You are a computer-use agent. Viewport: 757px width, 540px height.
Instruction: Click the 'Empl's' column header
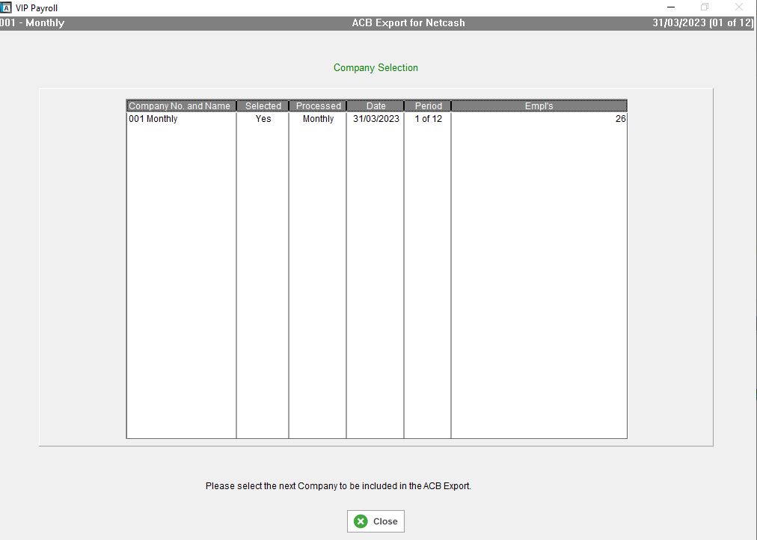[539, 105]
